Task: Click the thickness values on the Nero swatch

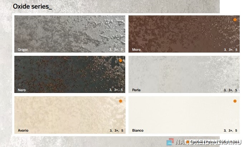Action: click(116, 90)
